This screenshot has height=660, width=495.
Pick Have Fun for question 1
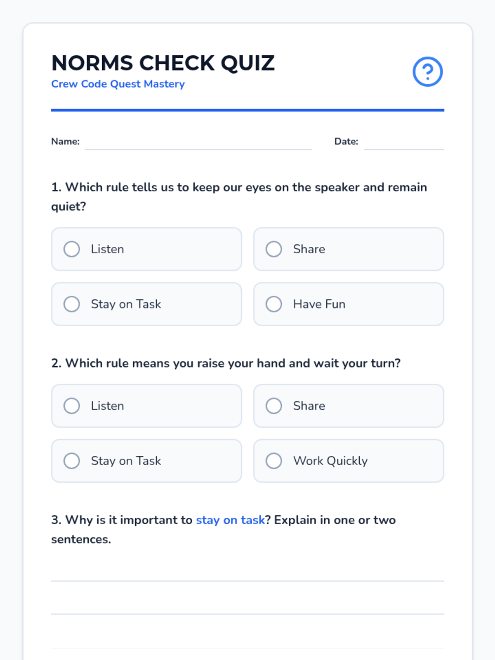tap(274, 304)
